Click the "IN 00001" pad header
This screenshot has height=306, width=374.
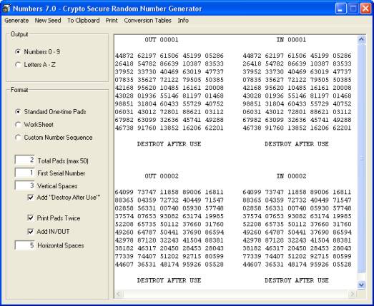point(291,40)
